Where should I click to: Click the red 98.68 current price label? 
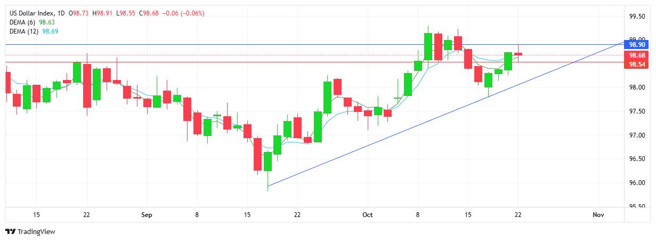pos(637,55)
